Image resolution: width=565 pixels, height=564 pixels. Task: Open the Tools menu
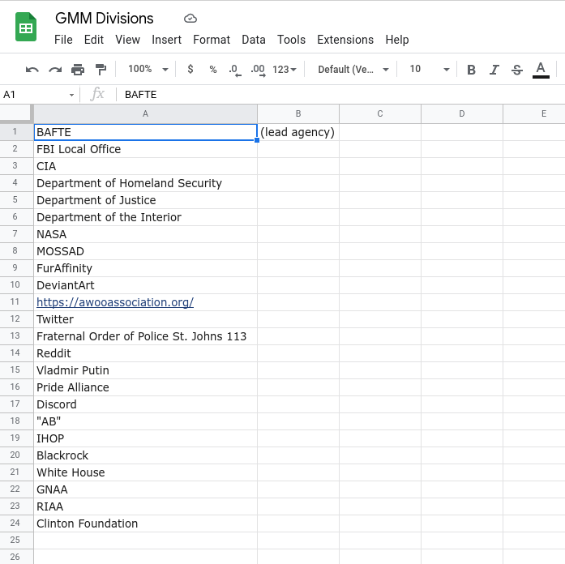pyautogui.click(x=291, y=40)
